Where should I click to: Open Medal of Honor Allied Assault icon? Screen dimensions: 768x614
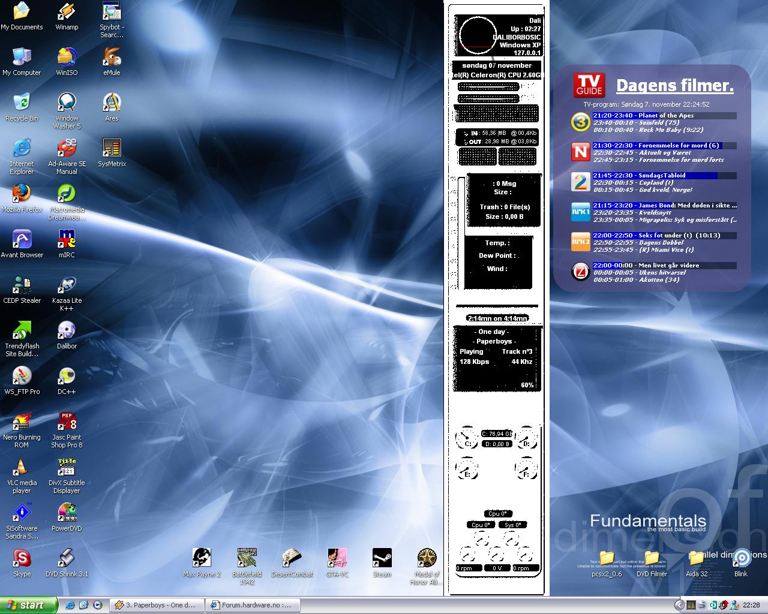coord(427,567)
